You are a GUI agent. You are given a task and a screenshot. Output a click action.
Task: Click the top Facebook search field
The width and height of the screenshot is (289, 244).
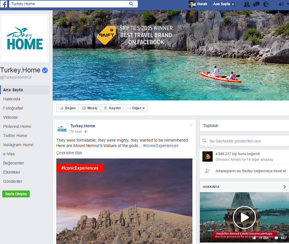click(67, 4)
